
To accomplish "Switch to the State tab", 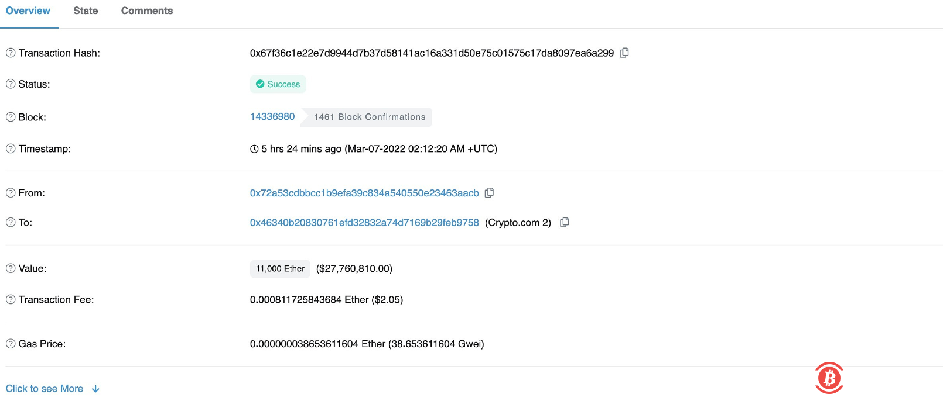I will pos(86,10).
